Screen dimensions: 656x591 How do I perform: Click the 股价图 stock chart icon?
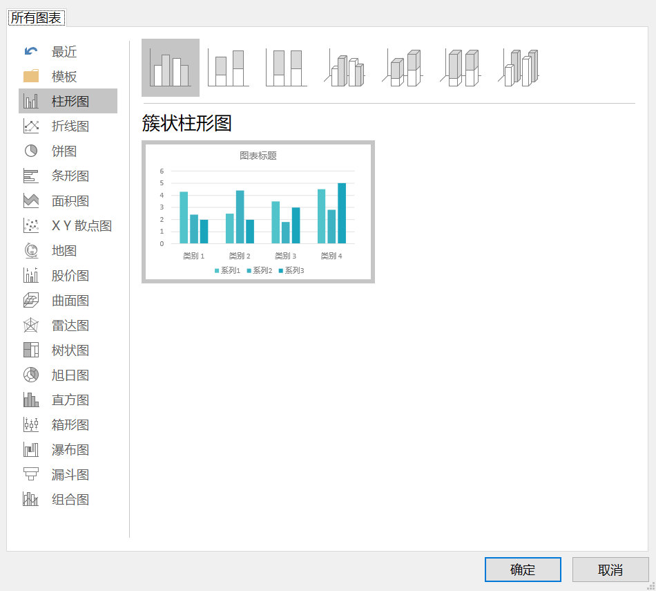click(31, 276)
